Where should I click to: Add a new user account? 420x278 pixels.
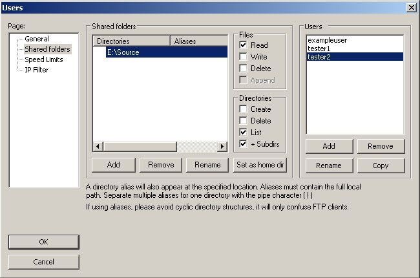pos(329,146)
